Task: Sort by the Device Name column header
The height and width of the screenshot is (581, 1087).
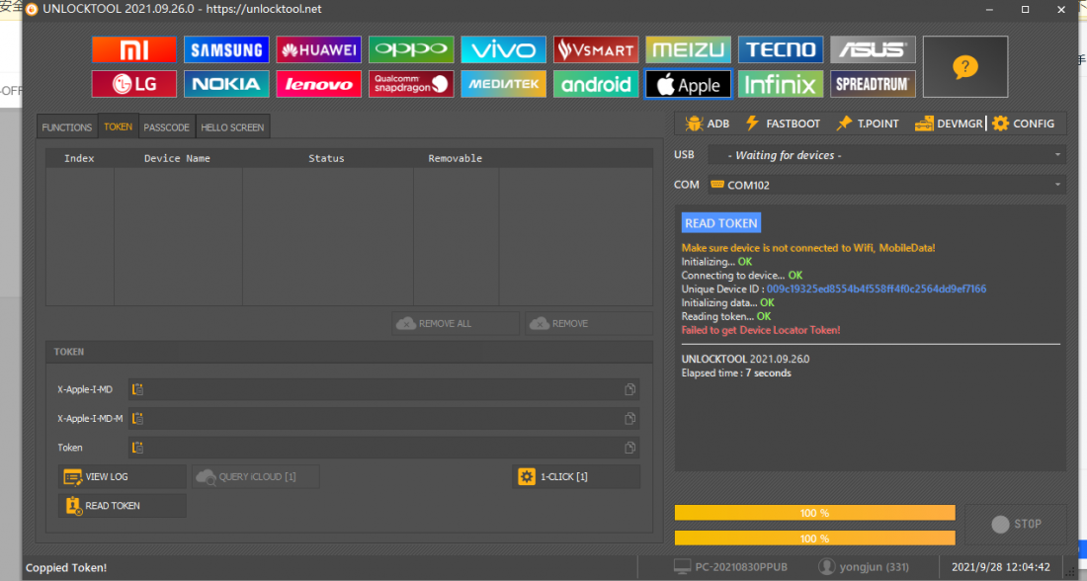Action: click(x=178, y=158)
